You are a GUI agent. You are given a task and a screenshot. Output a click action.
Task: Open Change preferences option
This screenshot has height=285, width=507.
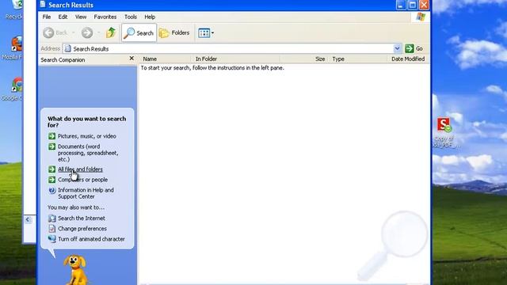pyautogui.click(x=82, y=229)
